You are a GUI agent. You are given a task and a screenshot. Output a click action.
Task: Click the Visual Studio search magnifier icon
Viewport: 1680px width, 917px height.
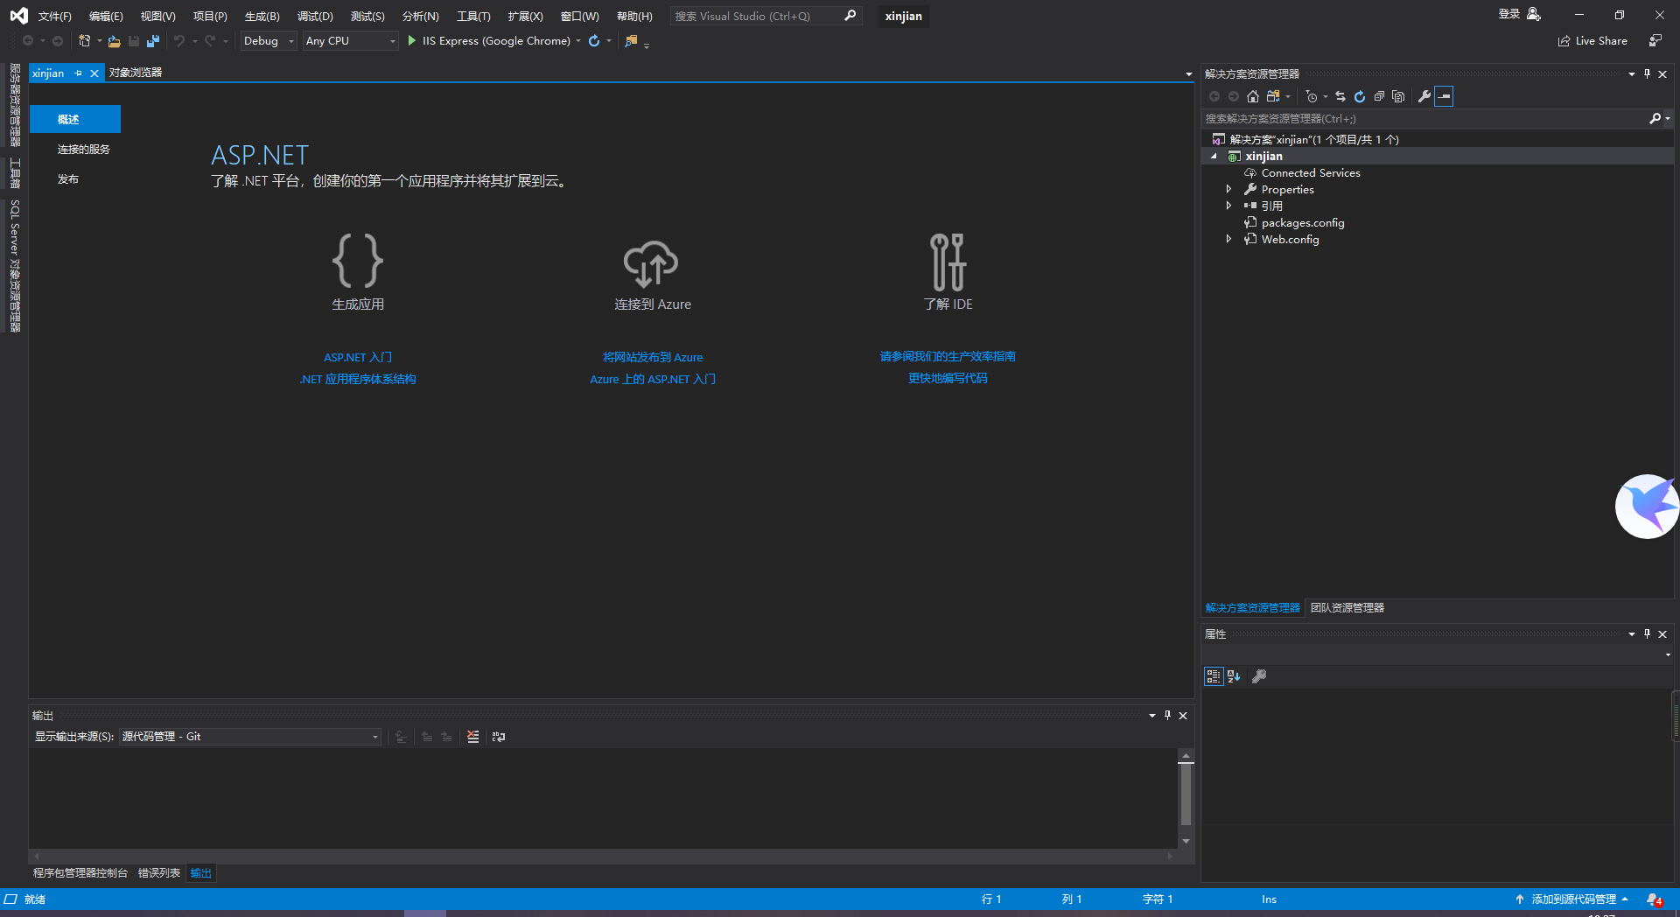point(850,16)
